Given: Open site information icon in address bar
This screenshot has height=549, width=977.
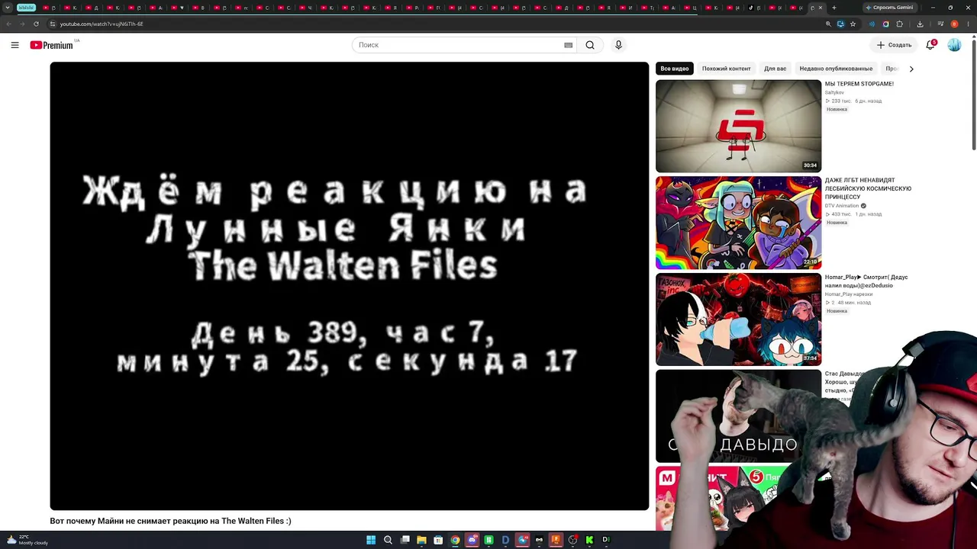Looking at the screenshot, I should tap(53, 24).
